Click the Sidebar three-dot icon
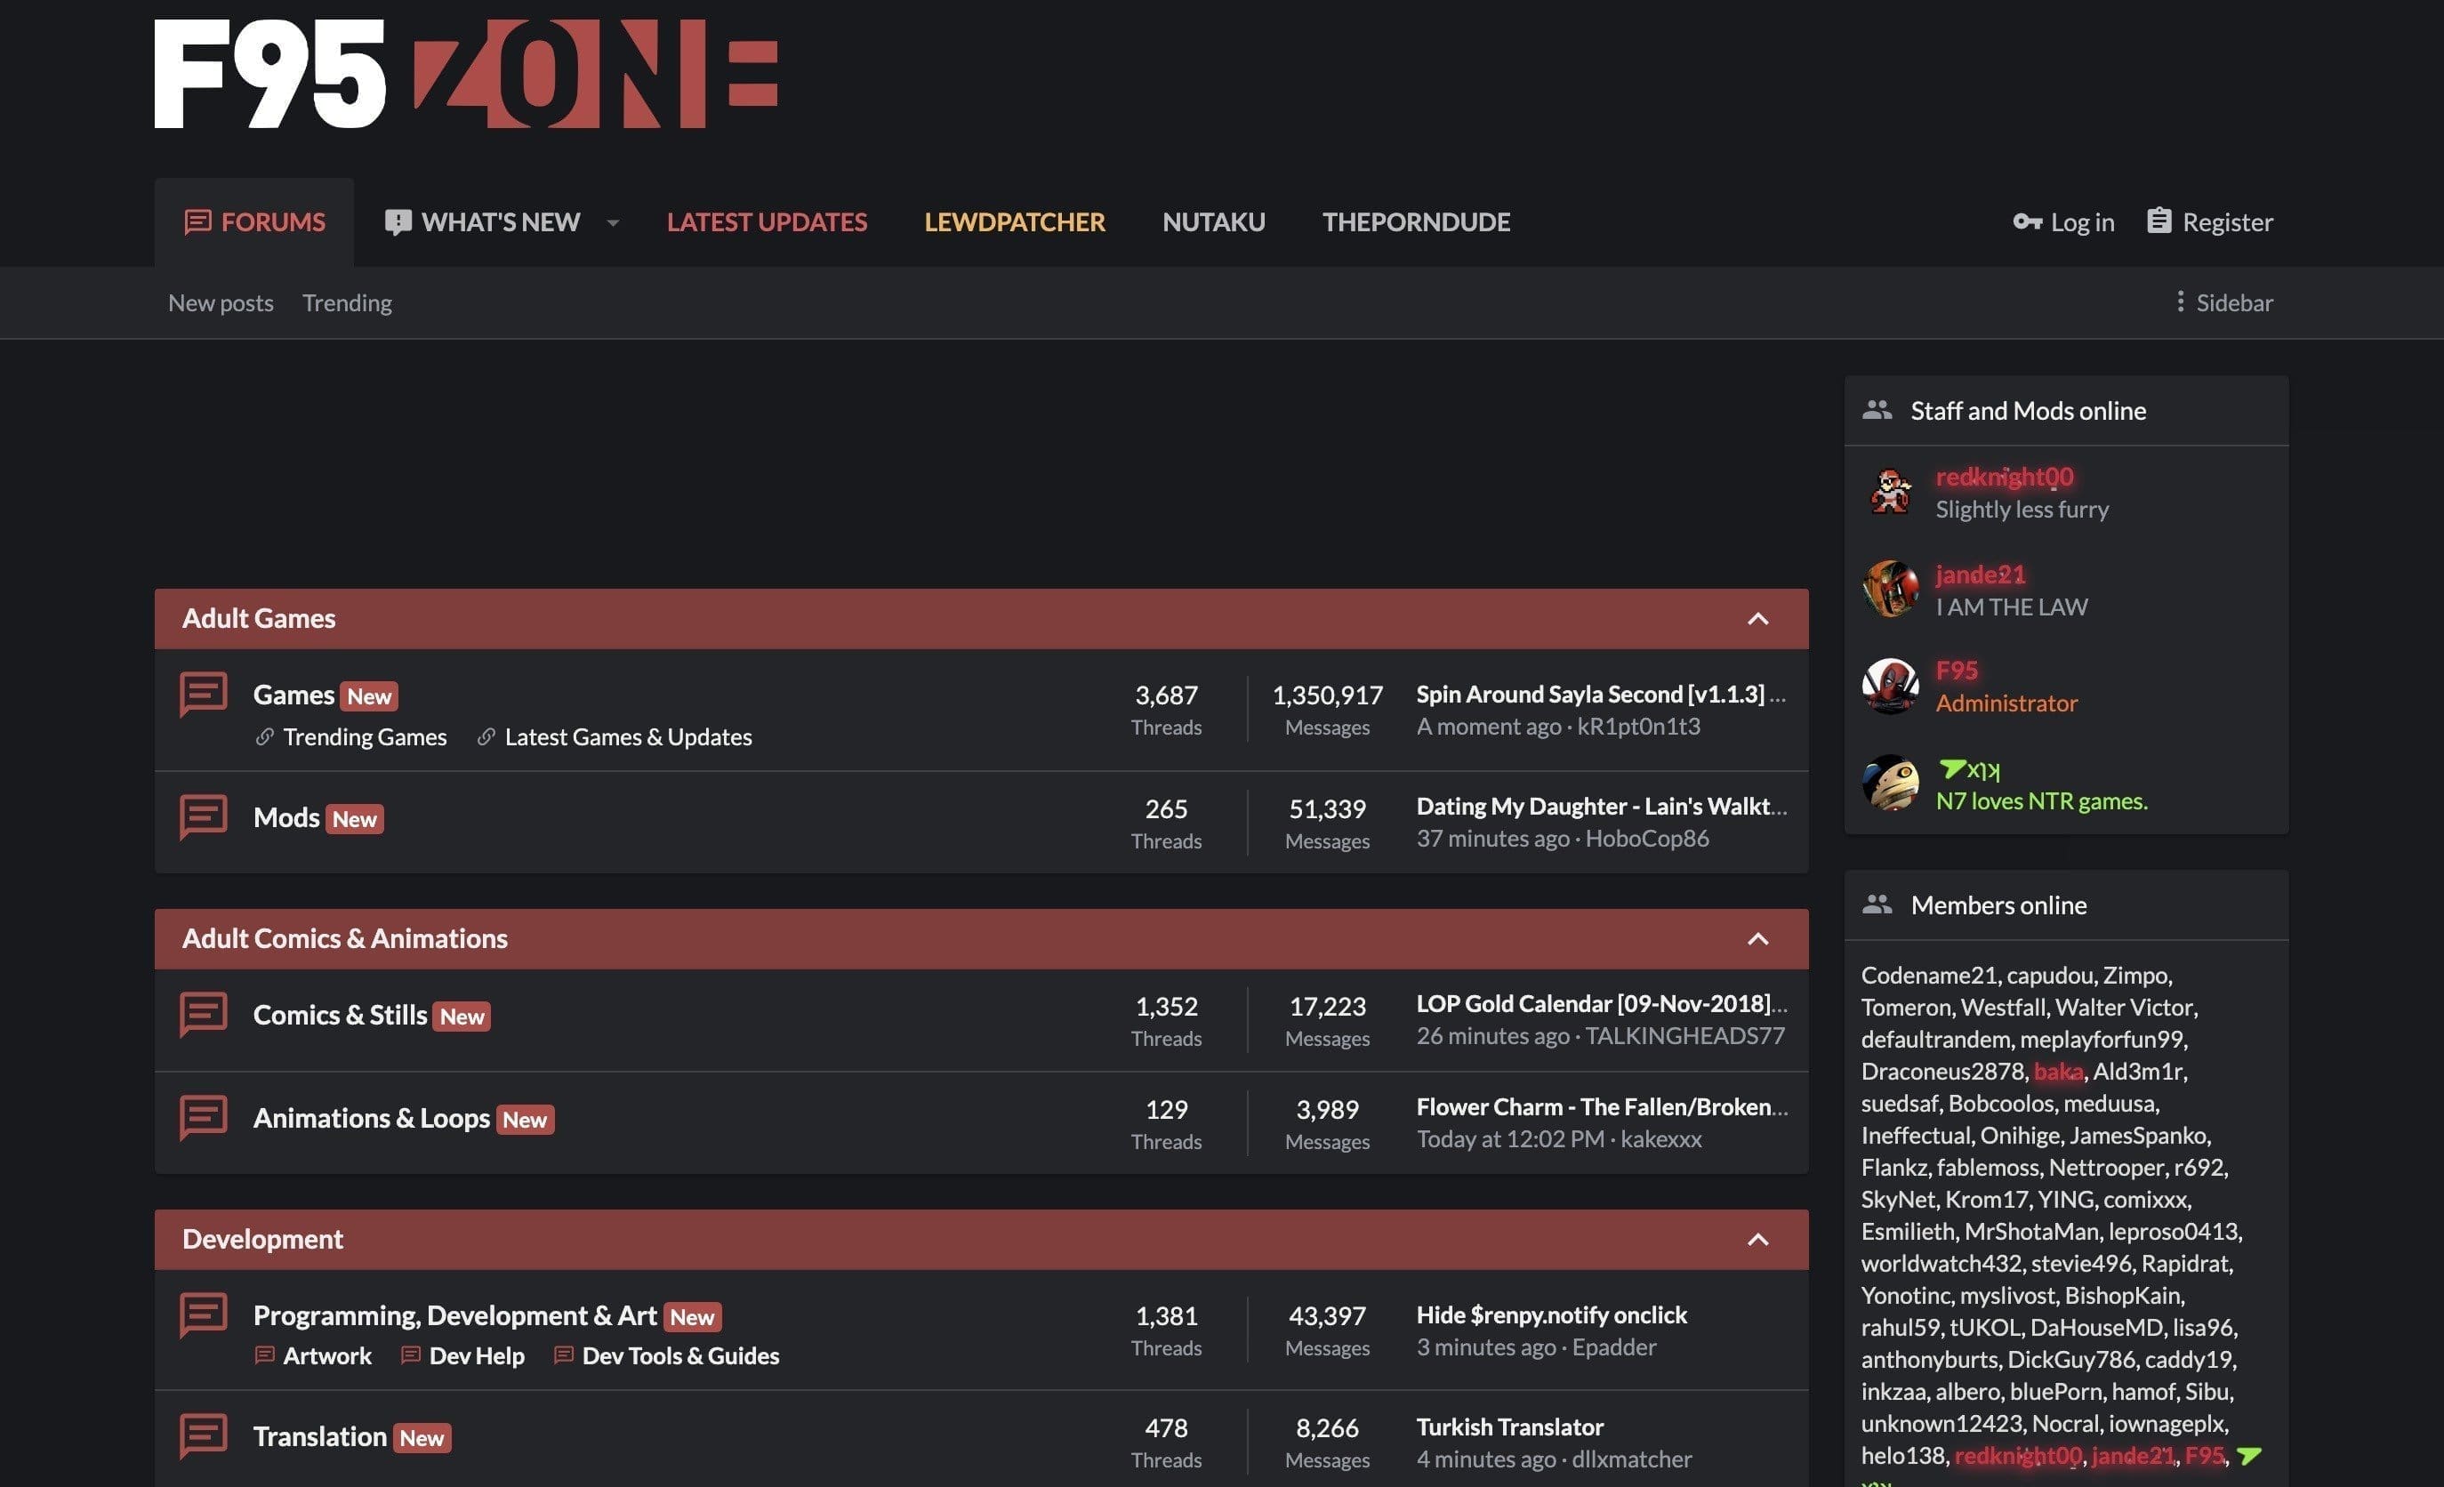Image resolution: width=2444 pixels, height=1487 pixels. click(x=2179, y=301)
